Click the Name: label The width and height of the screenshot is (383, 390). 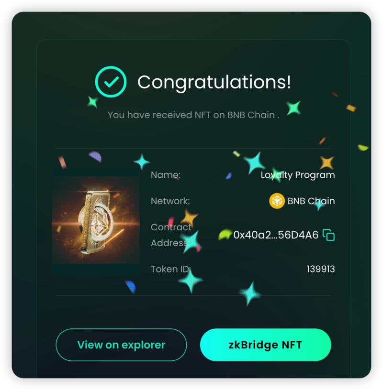point(166,175)
